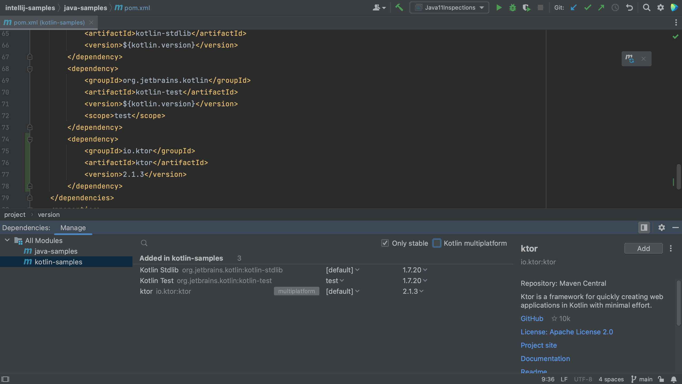682x384 pixels.
Task: Open the user account dropdown icon
Action: [x=379, y=7]
